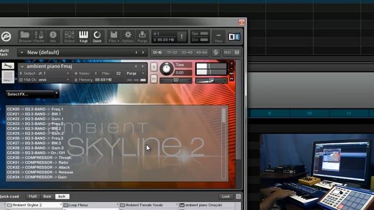Select CC#22 EQ 3-BAND Gain.1 entry
Image resolution: width=374 pixels, height=210 pixels.
[35, 119]
